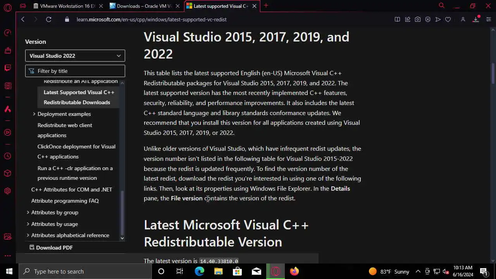The height and width of the screenshot is (279, 496).
Task: Open History clock icon in sidebar
Action: pos(7,156)
